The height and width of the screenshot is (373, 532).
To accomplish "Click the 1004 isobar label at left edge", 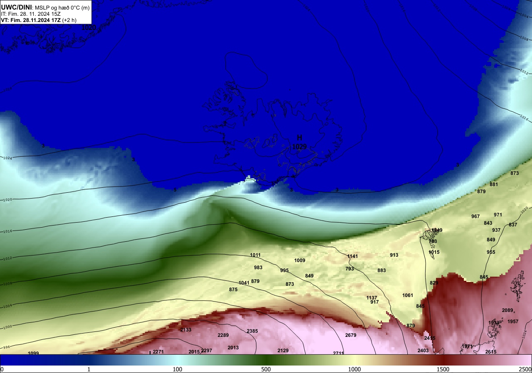I will [7, 306].
